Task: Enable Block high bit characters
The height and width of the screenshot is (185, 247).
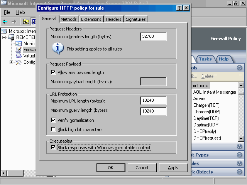Action: (x=53, y=129)
